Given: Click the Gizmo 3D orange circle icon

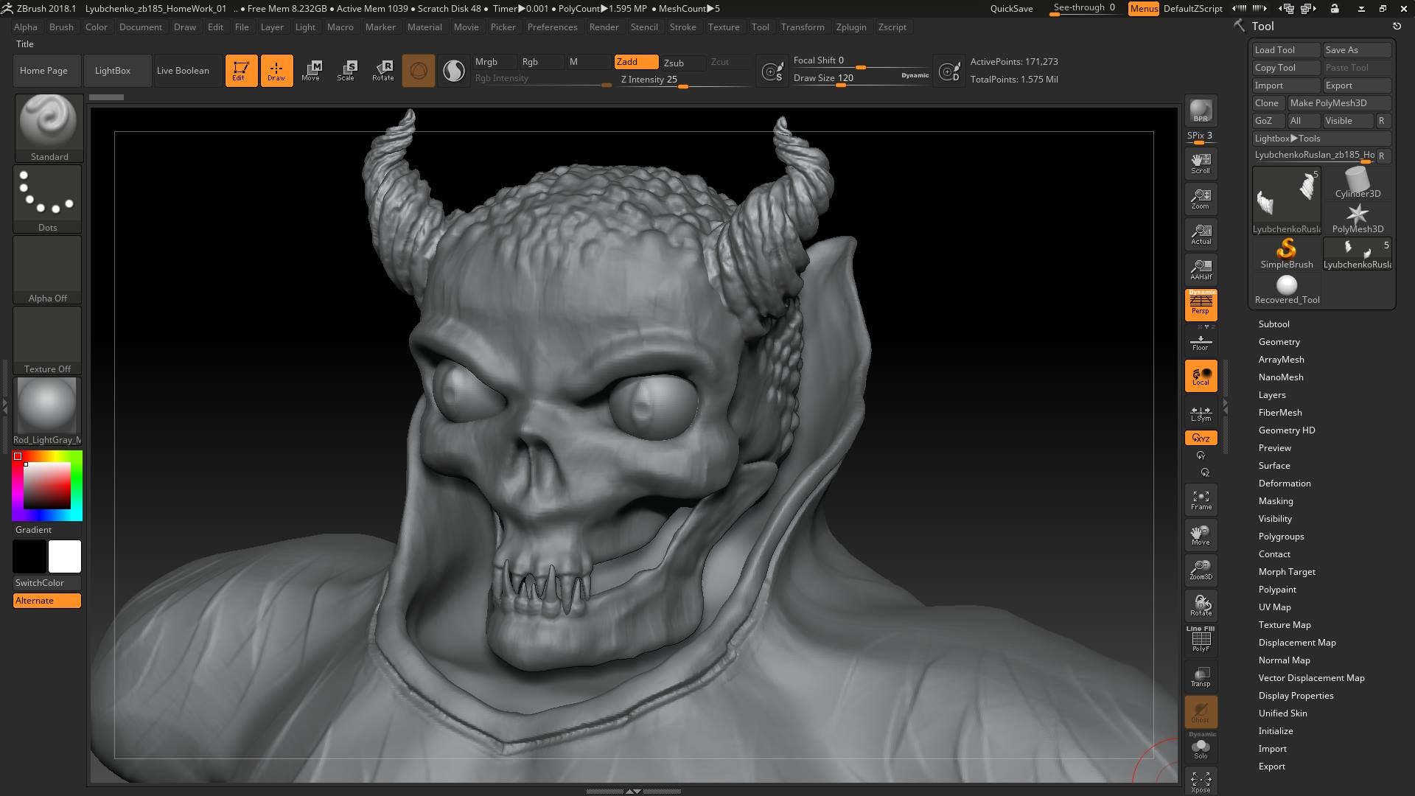Looking at the screenshot, I should (x=418, y=71).
